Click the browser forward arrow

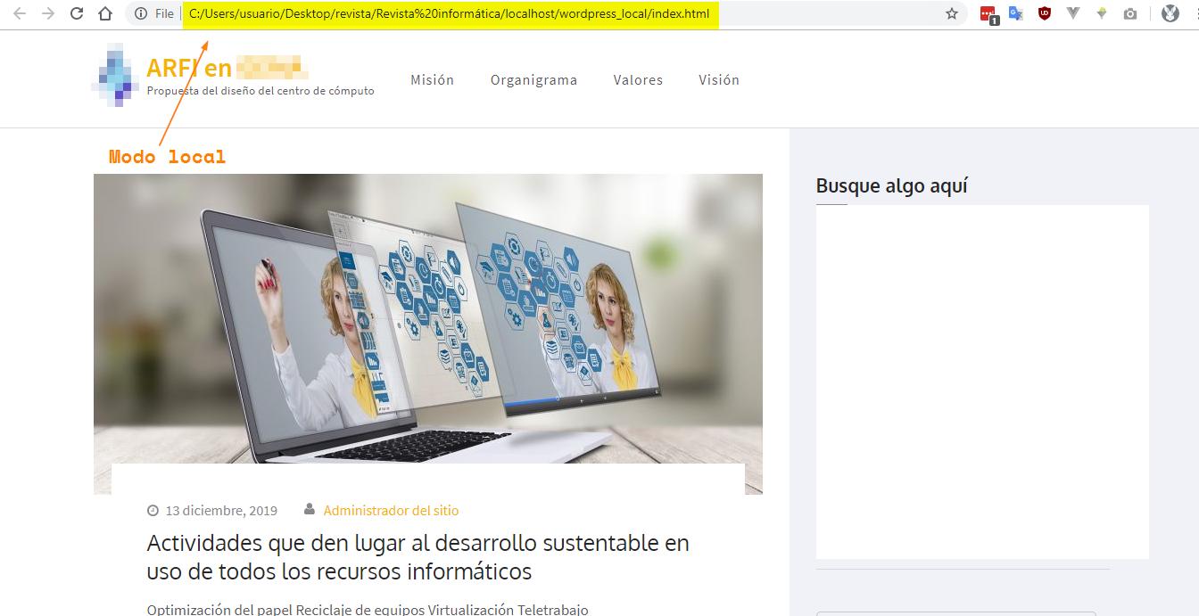click(48, 13)
